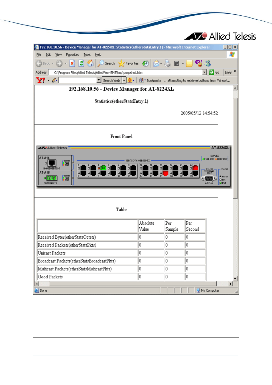The height and width of the screenshot is (385, 272).
Task: Click the My Computer zone icon
Action: pos(198,290)
